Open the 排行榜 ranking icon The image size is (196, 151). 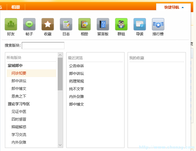[x=158, y=24]
